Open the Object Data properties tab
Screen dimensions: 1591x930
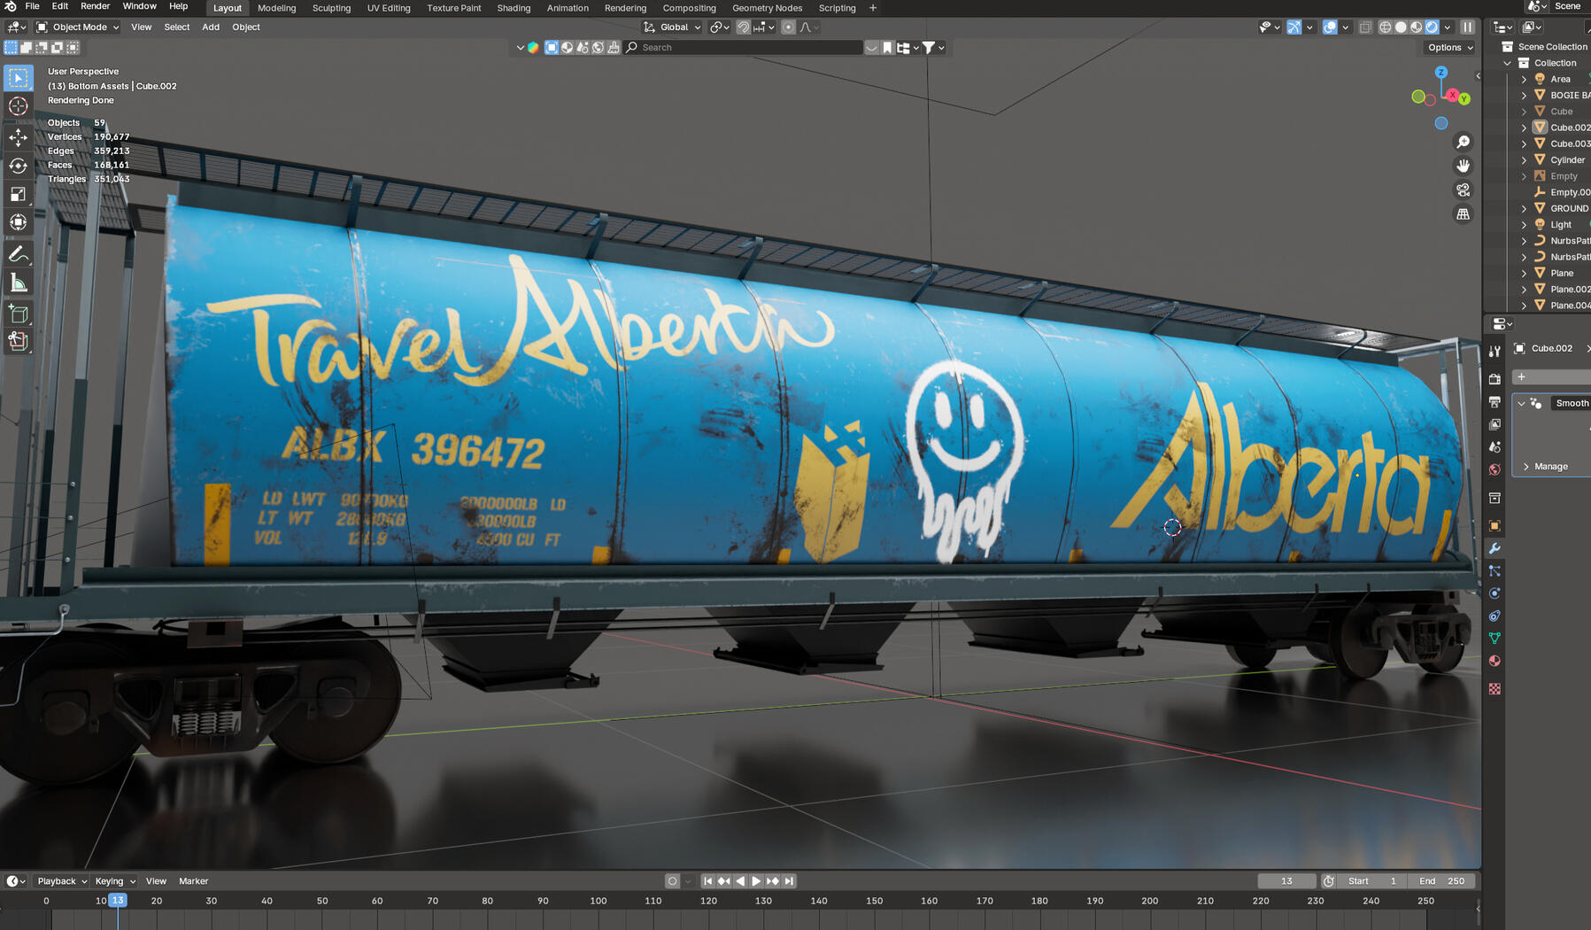[1494, 639]
